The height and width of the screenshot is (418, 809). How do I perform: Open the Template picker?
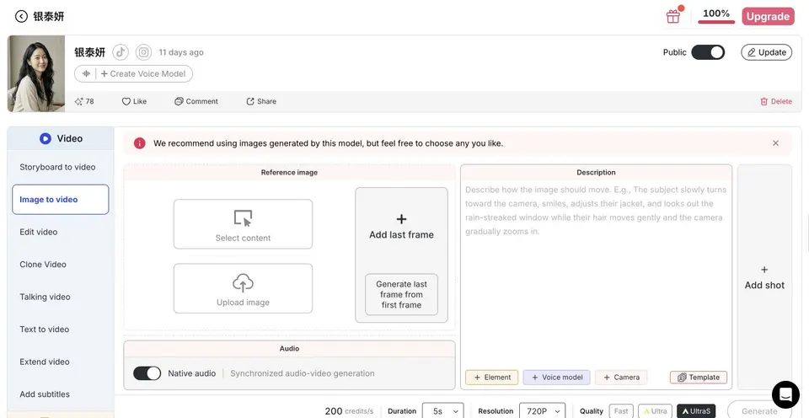[699, 378]
